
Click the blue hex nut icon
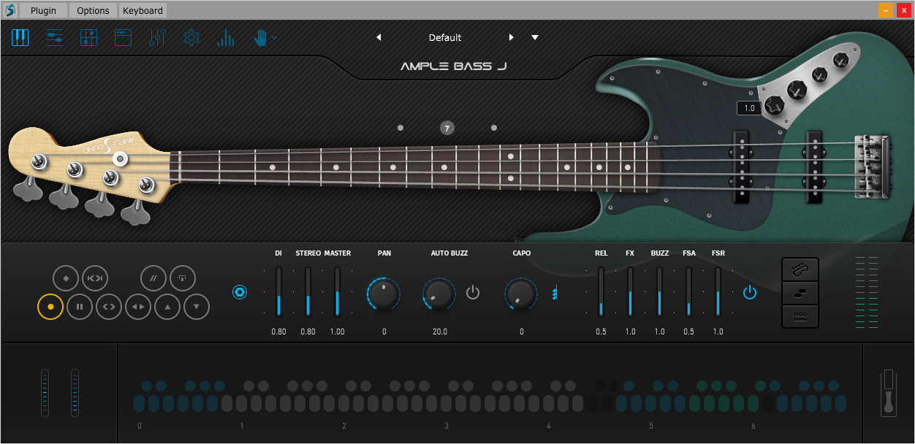tap(240, 293)
